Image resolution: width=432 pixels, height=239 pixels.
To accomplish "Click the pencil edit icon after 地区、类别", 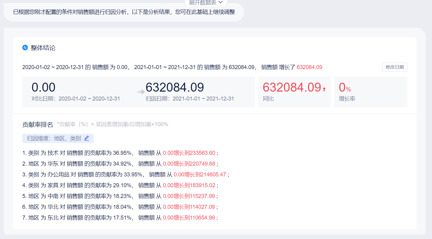I will point(87,138).
